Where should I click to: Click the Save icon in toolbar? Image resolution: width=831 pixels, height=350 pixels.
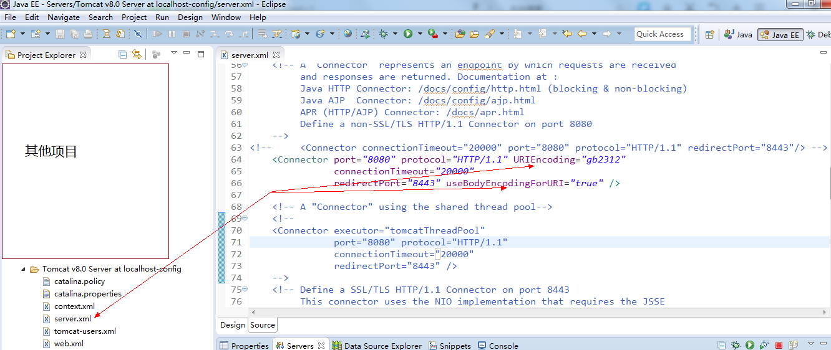pos(61,34)
